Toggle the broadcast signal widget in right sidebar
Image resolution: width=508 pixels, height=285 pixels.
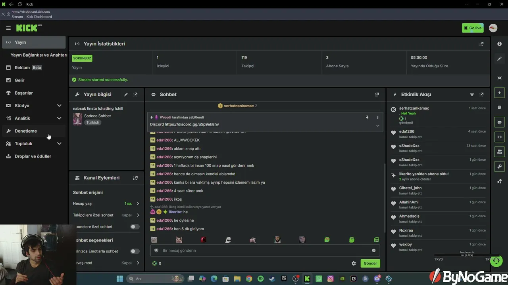click(500, 137)
